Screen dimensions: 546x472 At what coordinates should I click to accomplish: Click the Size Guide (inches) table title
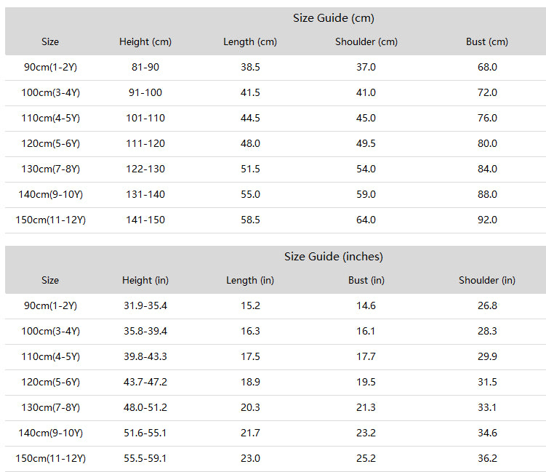click(x=333, y=257)
